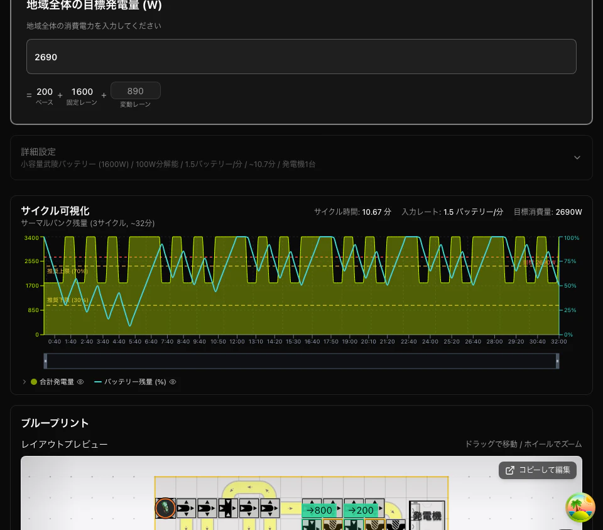
Task: Select the splitter tile next to battery source
Action: click(186, 508)
